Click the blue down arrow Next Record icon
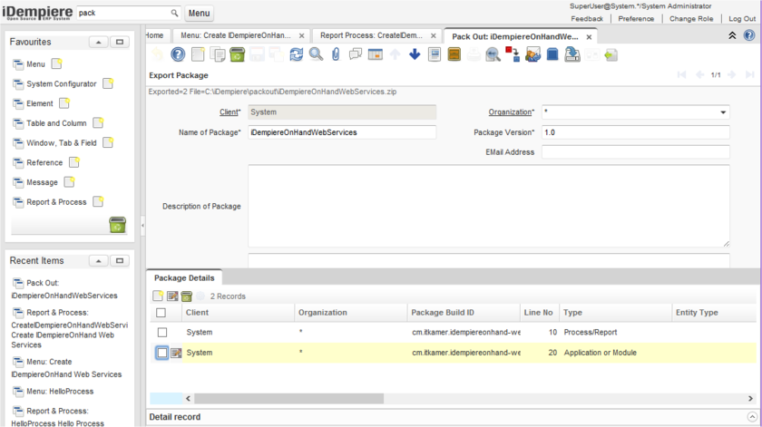Viewport: 762px width, 427px height. (415, 55)
